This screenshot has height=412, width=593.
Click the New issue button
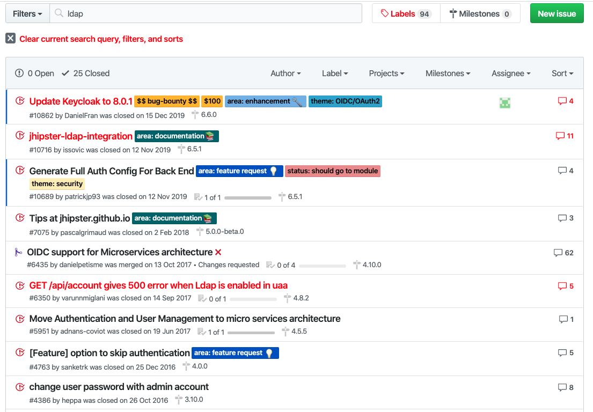[557, 13]
